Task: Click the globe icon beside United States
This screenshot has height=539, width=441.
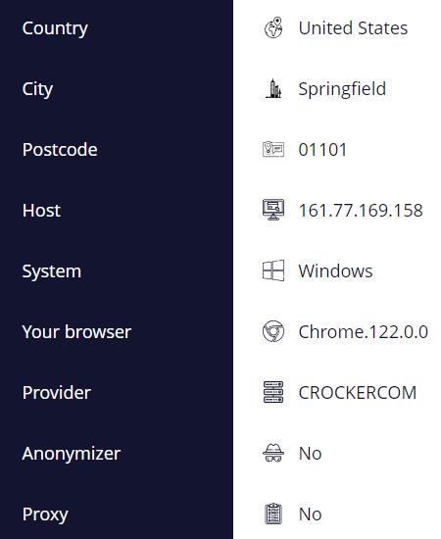Action: pos(273,27)
